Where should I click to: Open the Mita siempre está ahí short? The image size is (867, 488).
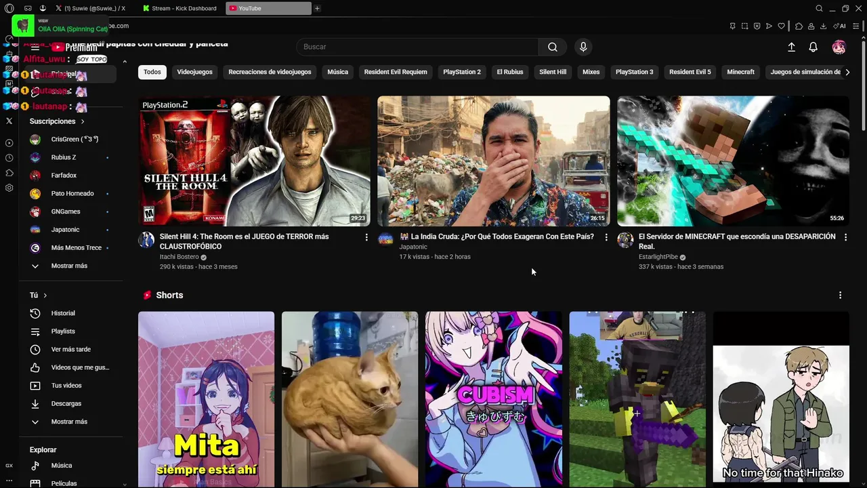pos(206,399)
